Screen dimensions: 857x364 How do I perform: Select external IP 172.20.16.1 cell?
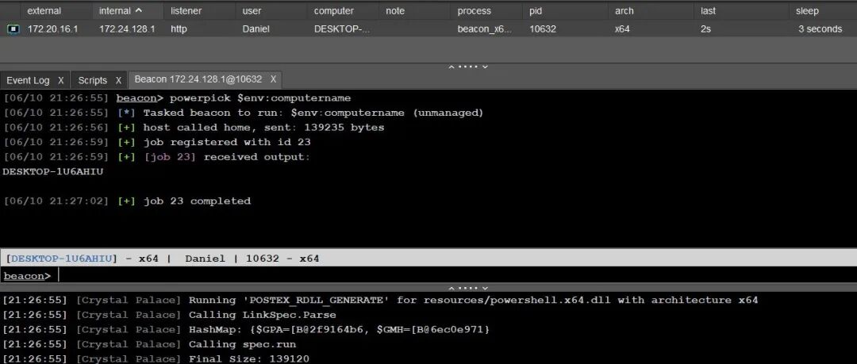52,29
